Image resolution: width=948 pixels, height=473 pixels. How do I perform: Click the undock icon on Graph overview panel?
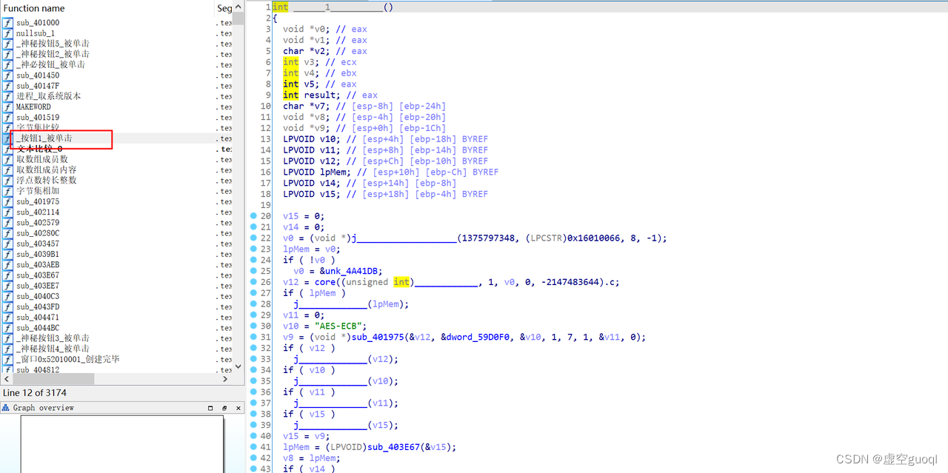(224, 407)
